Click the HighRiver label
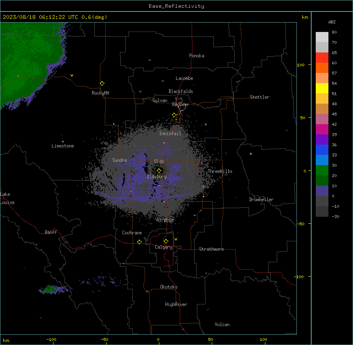353x345 pixels. point(176,304)
